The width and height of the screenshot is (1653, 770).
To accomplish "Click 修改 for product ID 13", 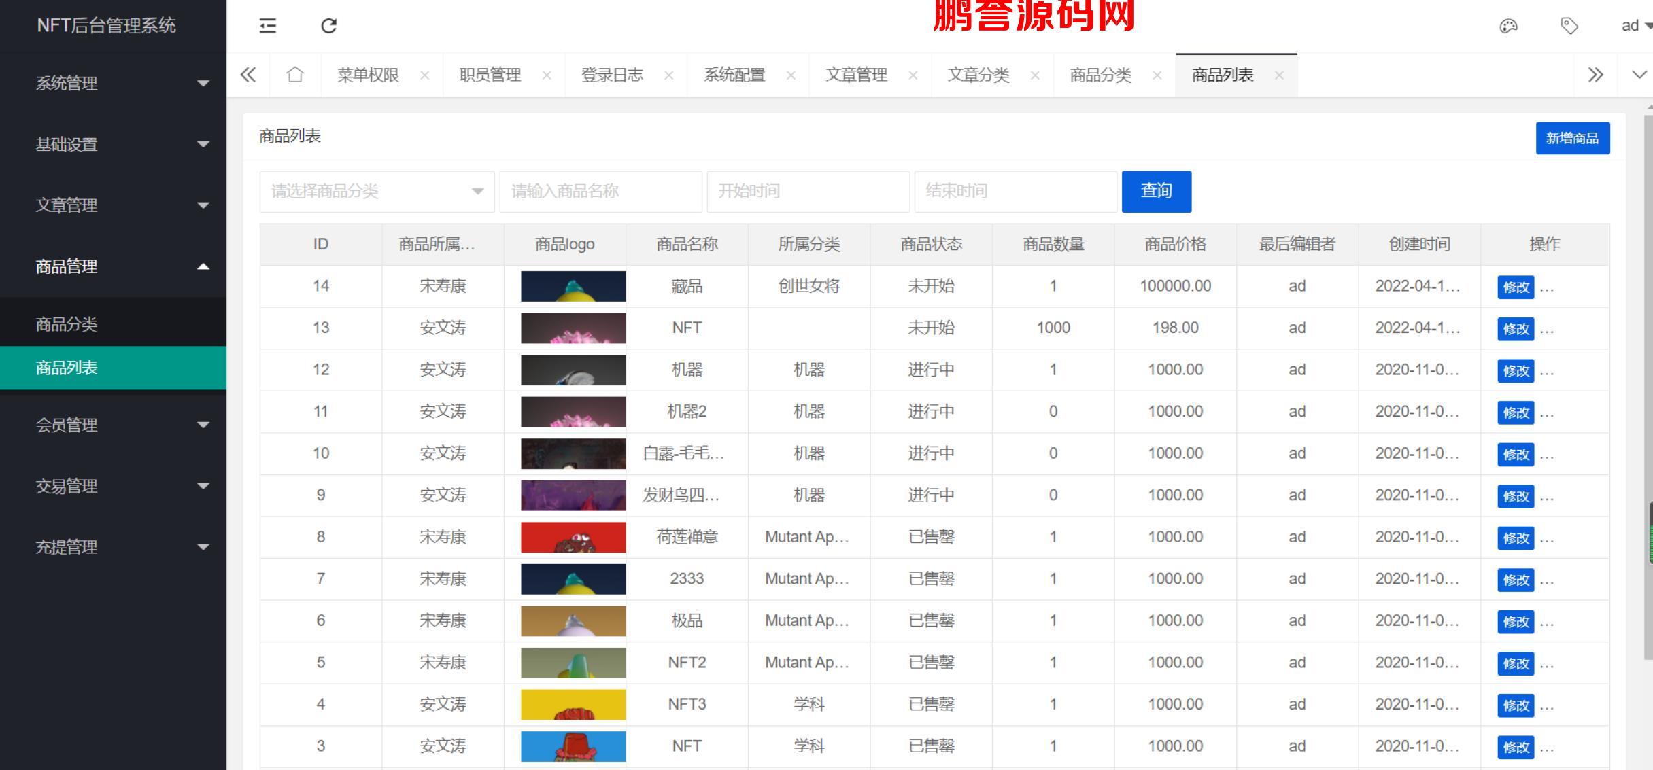I will point(1516,330).
